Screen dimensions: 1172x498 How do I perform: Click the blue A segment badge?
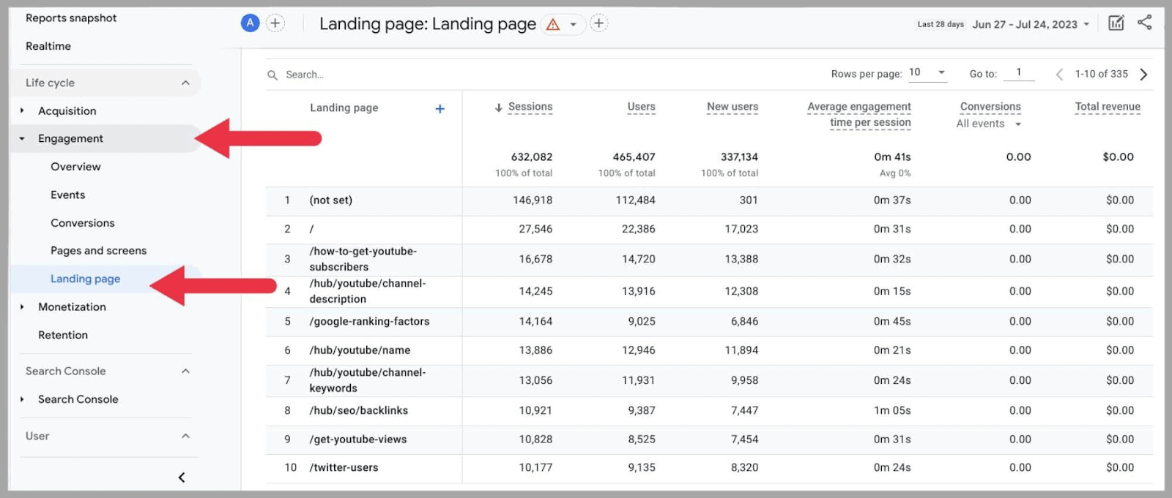click(x=250, y=23)
